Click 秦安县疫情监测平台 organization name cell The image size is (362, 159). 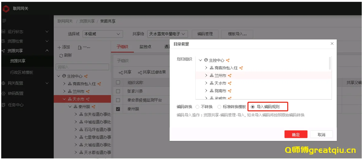(145, 100)
